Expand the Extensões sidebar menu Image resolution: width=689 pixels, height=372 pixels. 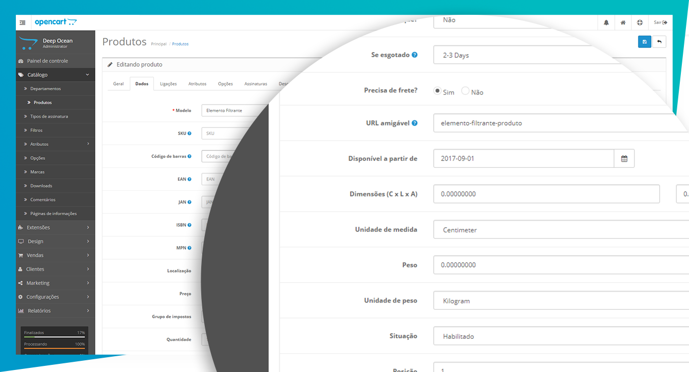click(x=55, y=228)
